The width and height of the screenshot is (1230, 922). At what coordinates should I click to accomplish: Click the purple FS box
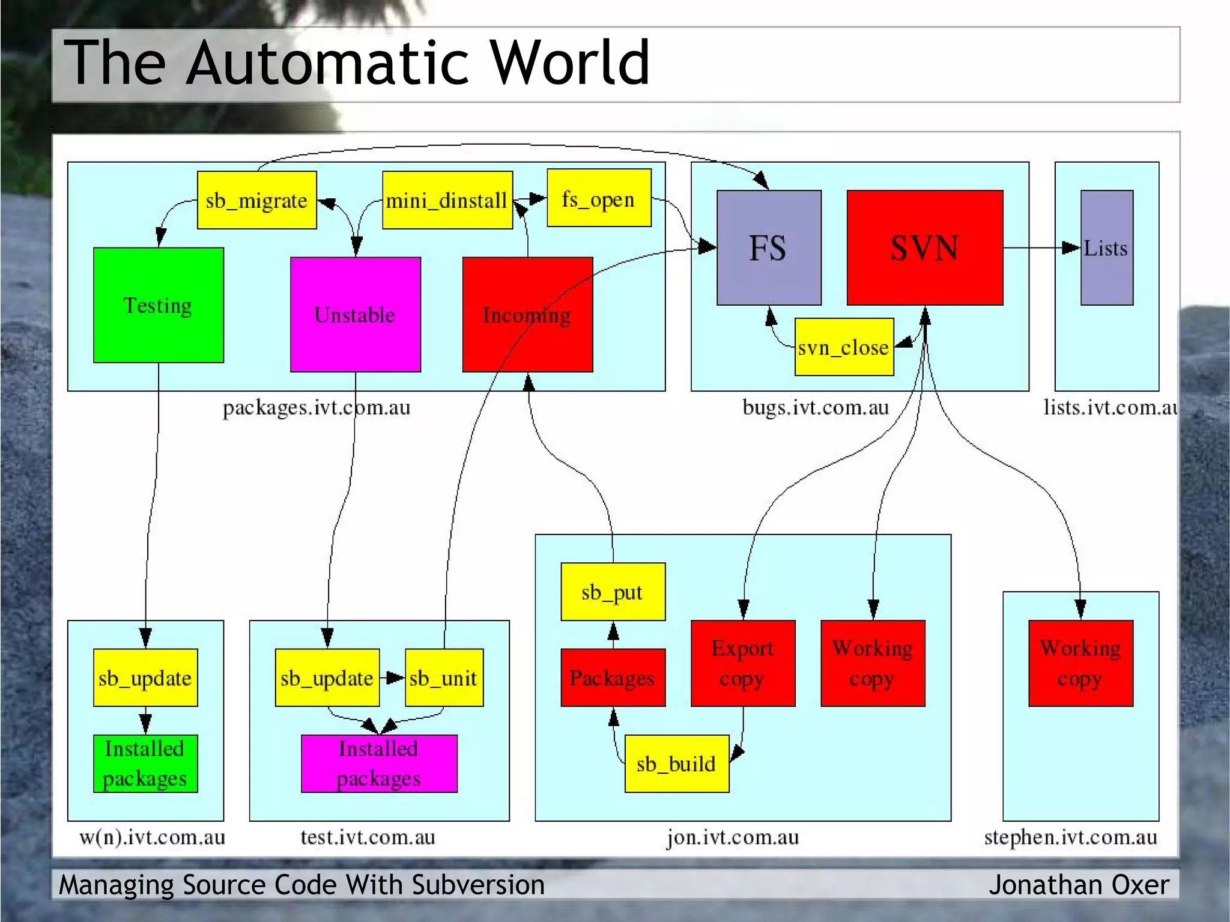pos(768,247)
